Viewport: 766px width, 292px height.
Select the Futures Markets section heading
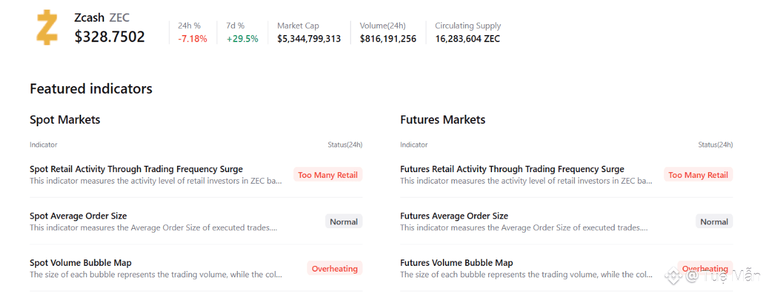point(442,120)
